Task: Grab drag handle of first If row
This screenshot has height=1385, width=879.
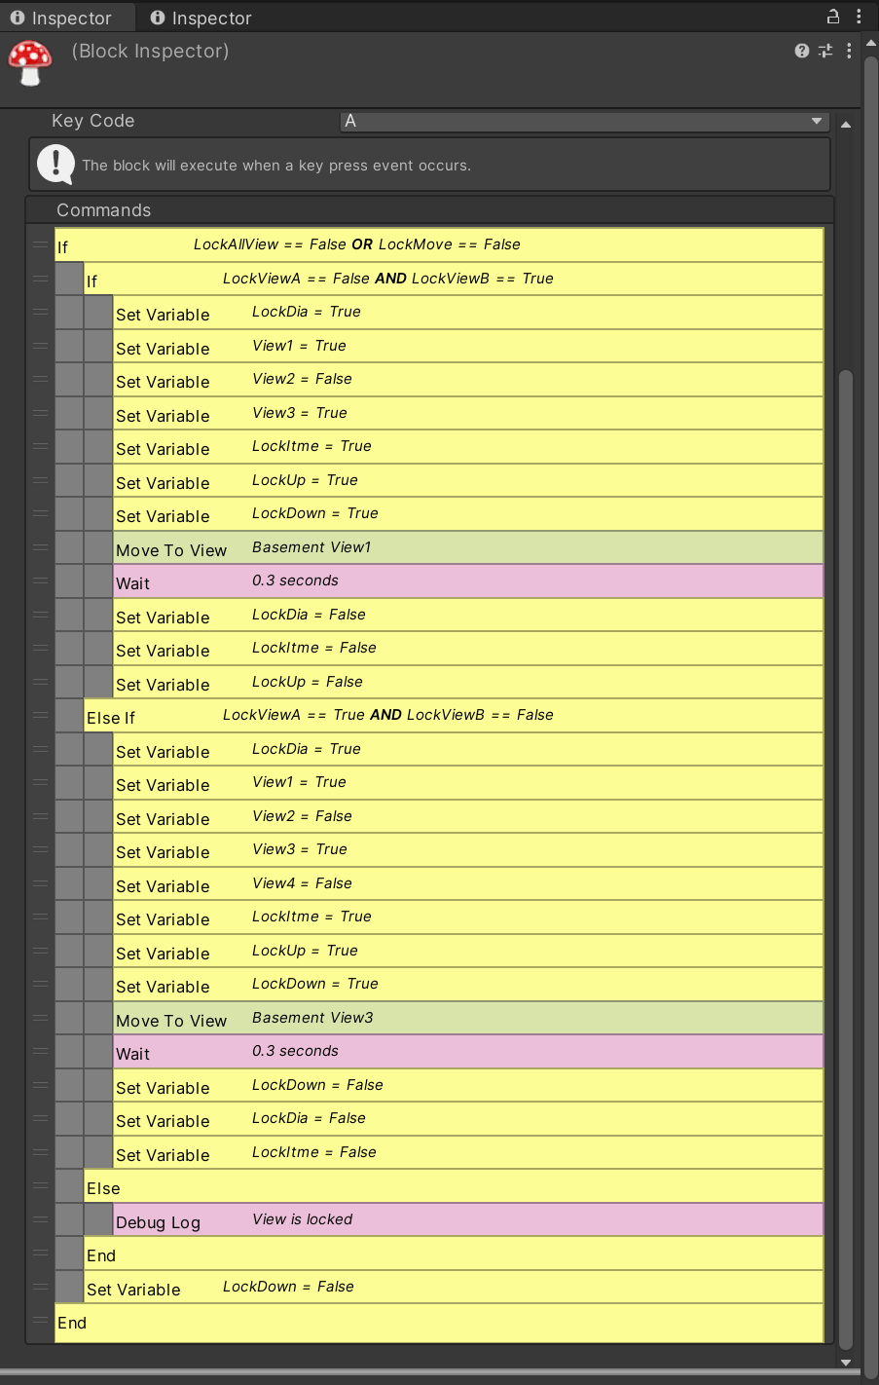Action: tap(41, 244)
